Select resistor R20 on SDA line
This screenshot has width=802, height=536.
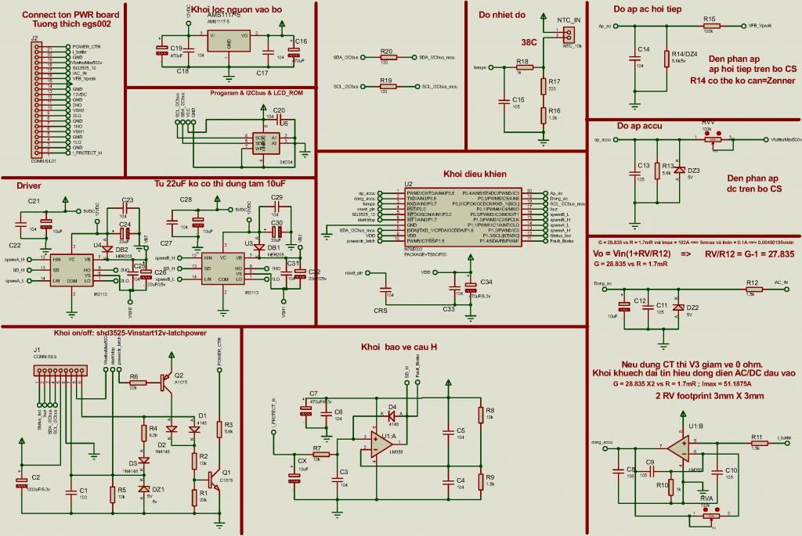click(x=388, y=57)
